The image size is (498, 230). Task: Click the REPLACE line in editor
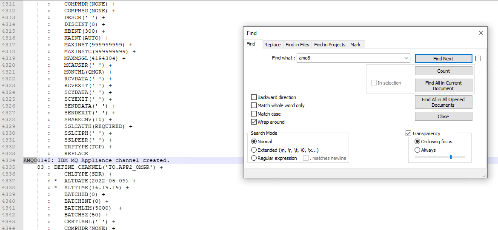[76, 153]
